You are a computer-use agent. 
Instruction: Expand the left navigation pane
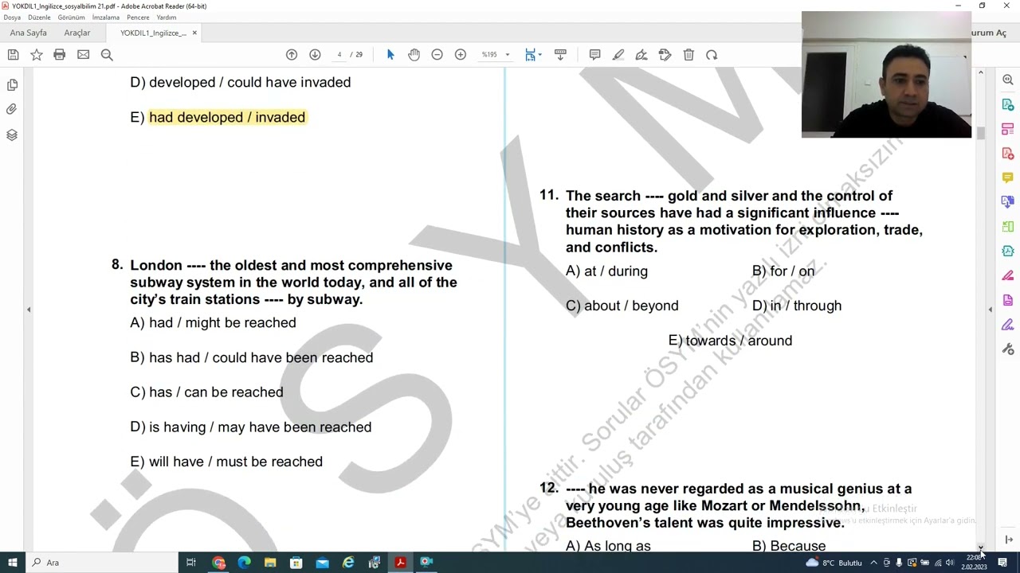pyautogui.click(x=29, y=310)
